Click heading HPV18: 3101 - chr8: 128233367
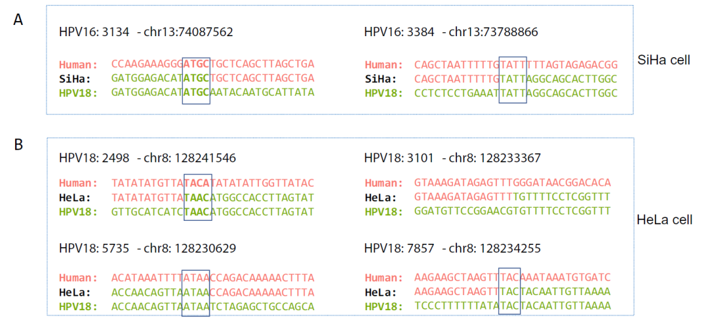 (452, 158)
